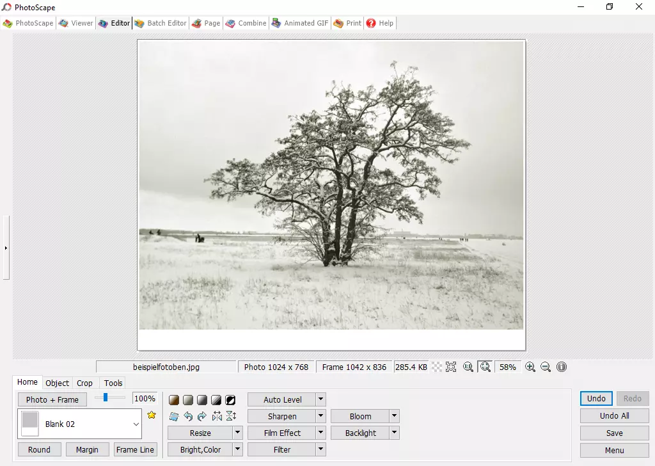Click the diagonal black-white threshold icon
Image resolution: width=655 pixels, height=466 pixels.
216,400
